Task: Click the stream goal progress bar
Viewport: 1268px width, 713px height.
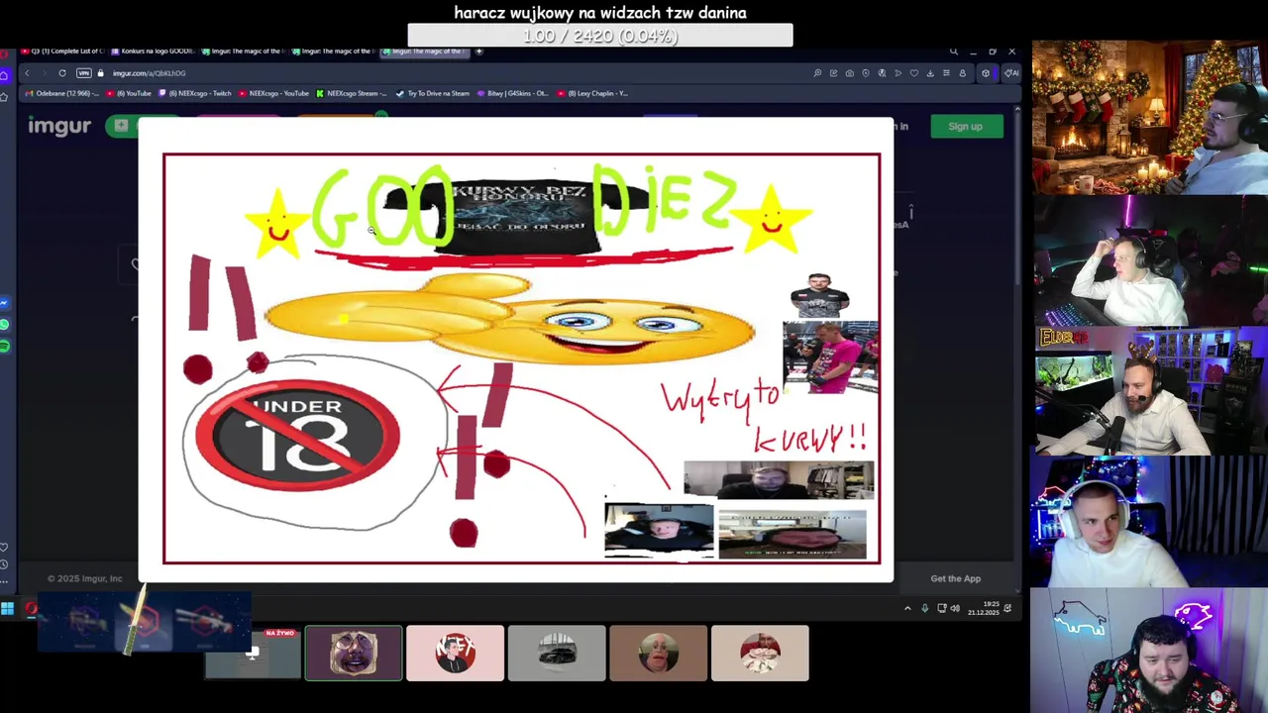Action: click(600, 36)
